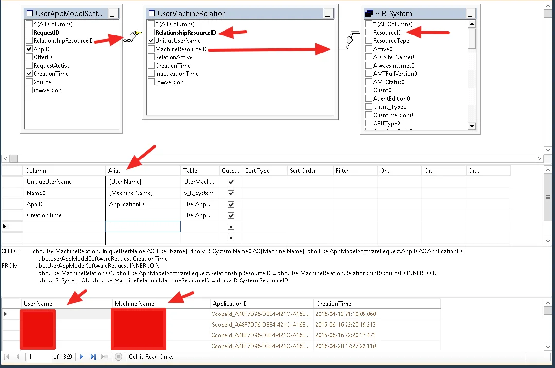The image size is (555, 368).
Task: Select the [User Name] alias cell
Action: [143, 182]
